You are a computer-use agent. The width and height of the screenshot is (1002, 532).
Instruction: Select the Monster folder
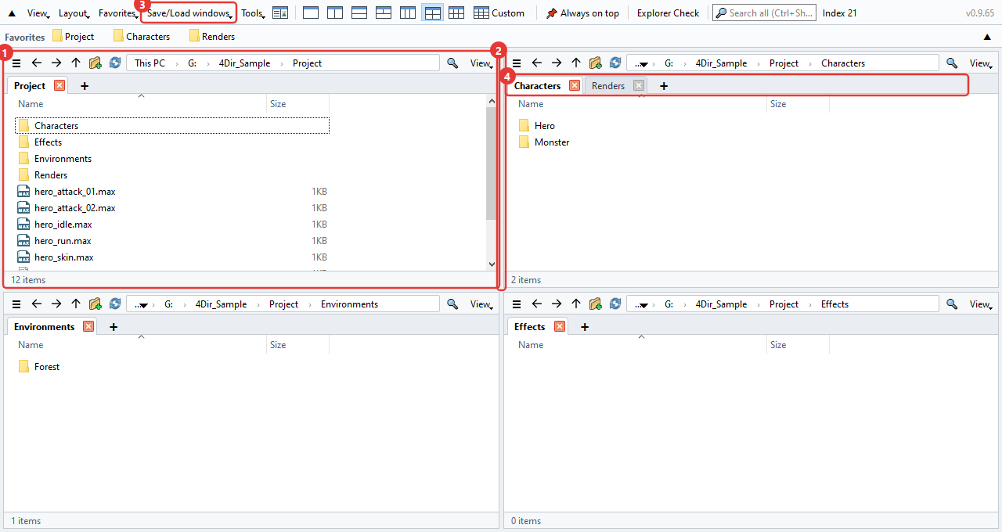coord(552,142)
